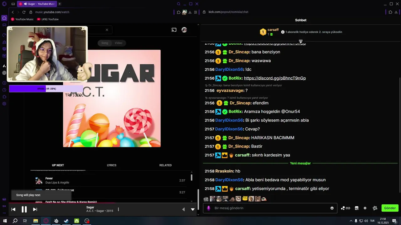
Task: Click the purple microphone icon in chat input
Action: 209,208
